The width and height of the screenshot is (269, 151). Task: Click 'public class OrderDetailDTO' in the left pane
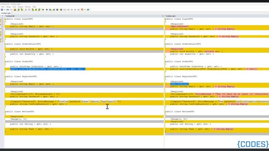pos(23,44)
